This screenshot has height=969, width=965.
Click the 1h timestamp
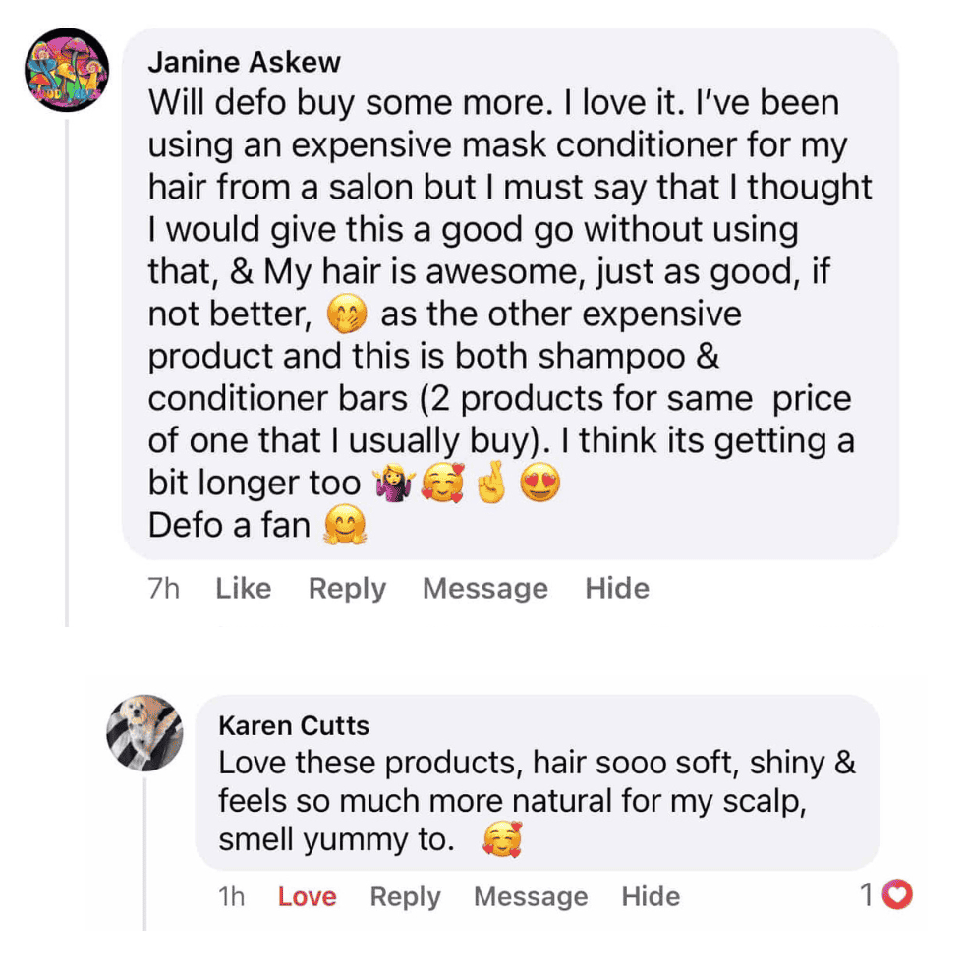[231, 896]
